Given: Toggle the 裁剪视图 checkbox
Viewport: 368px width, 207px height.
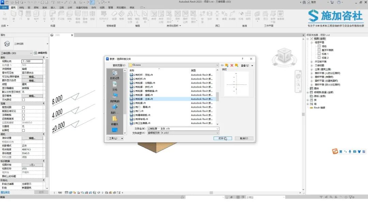Looking at the screenshot, I should pos(24,107).
